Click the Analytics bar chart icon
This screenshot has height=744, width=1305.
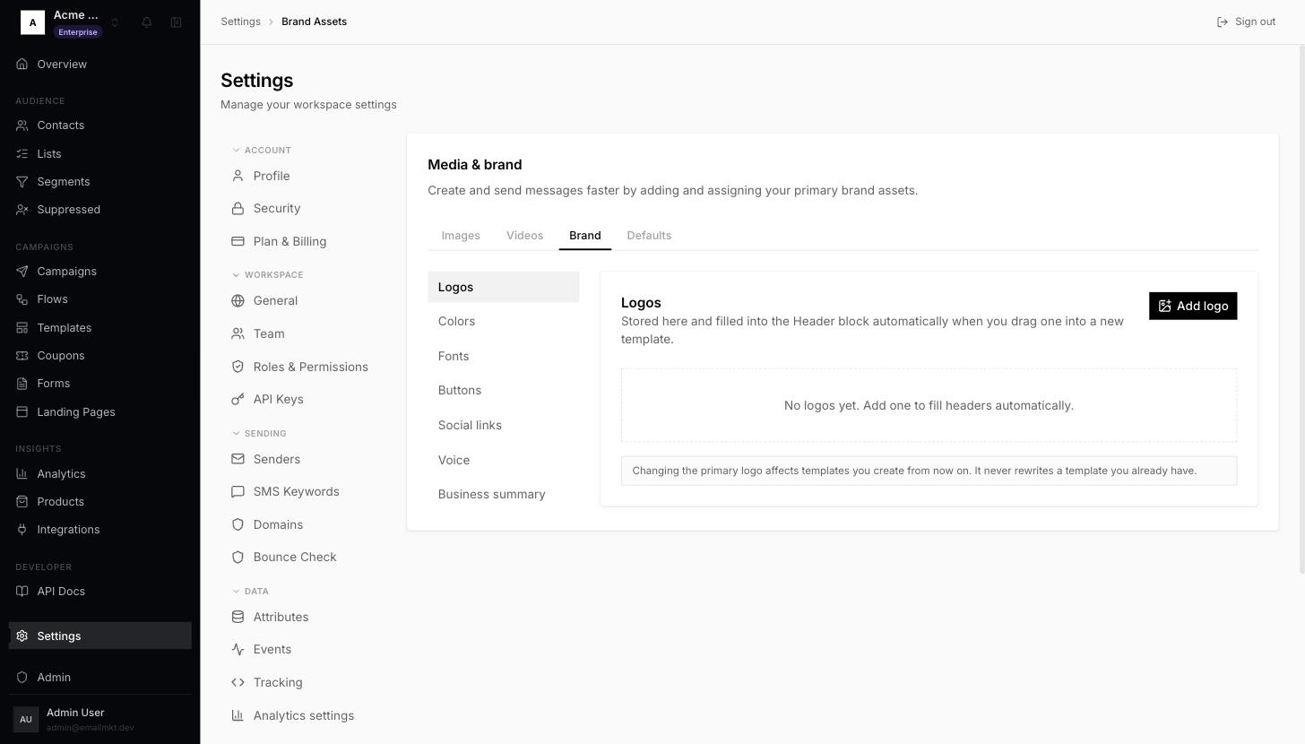tap(22, 474)
